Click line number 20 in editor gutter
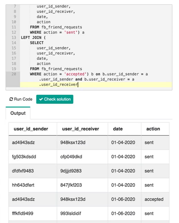Screen dimensions: 179x223 click(x=14, y=74)
